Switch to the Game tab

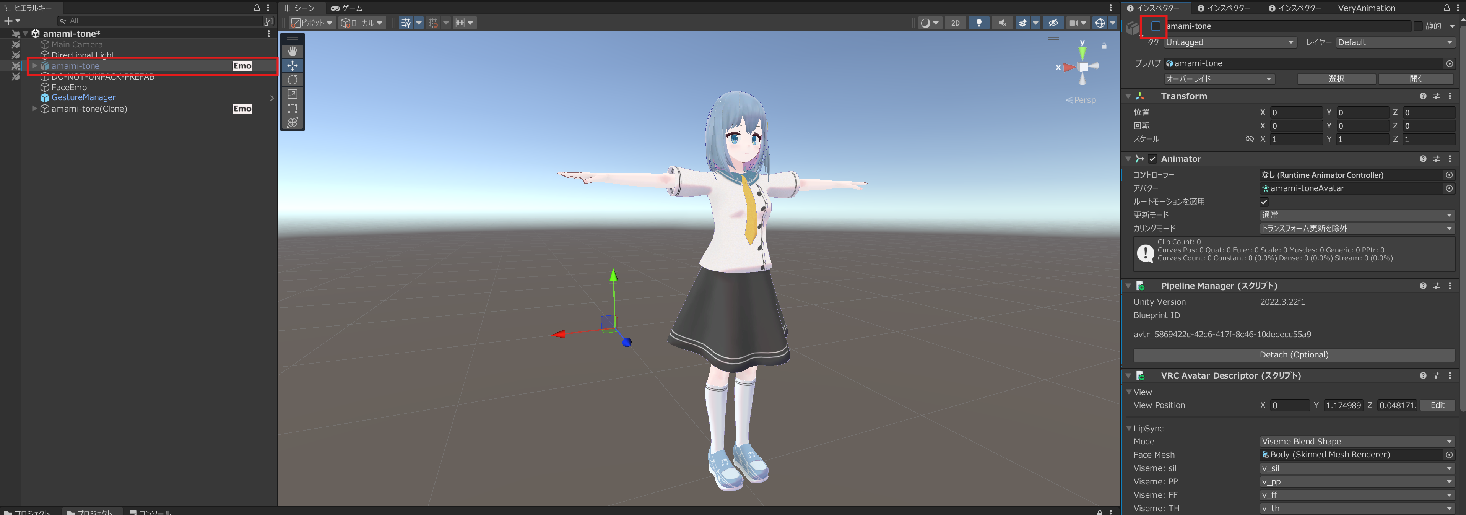(346, 8)
